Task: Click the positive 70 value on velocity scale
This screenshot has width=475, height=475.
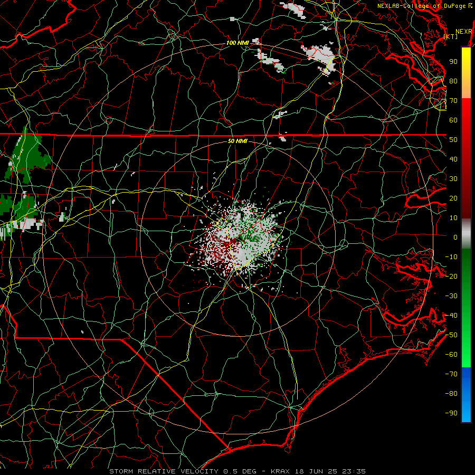Action: click(453, 101)
